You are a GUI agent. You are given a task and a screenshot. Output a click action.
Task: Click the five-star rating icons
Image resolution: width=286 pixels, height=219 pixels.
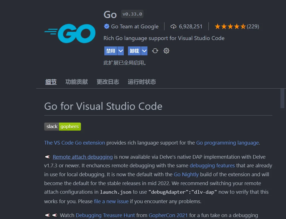pyautogui.click(x=230, y=27)
